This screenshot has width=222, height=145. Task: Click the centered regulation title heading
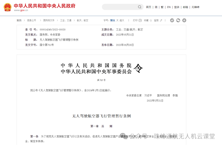[101, 116]
